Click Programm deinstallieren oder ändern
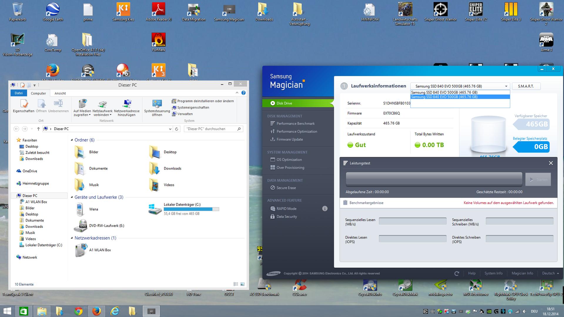 (203, 101)
